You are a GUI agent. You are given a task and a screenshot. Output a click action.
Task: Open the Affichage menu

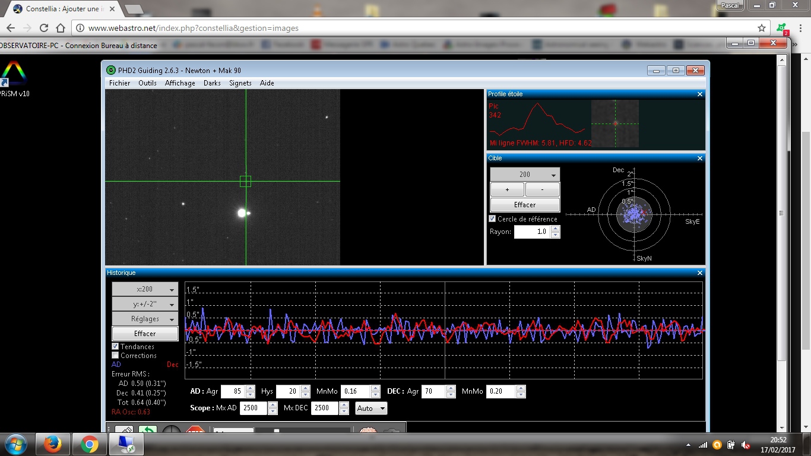pos(180,83)
